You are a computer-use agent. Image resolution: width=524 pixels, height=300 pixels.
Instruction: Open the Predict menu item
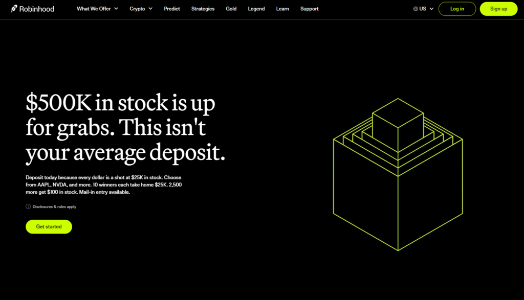click(x=172, y=9)
